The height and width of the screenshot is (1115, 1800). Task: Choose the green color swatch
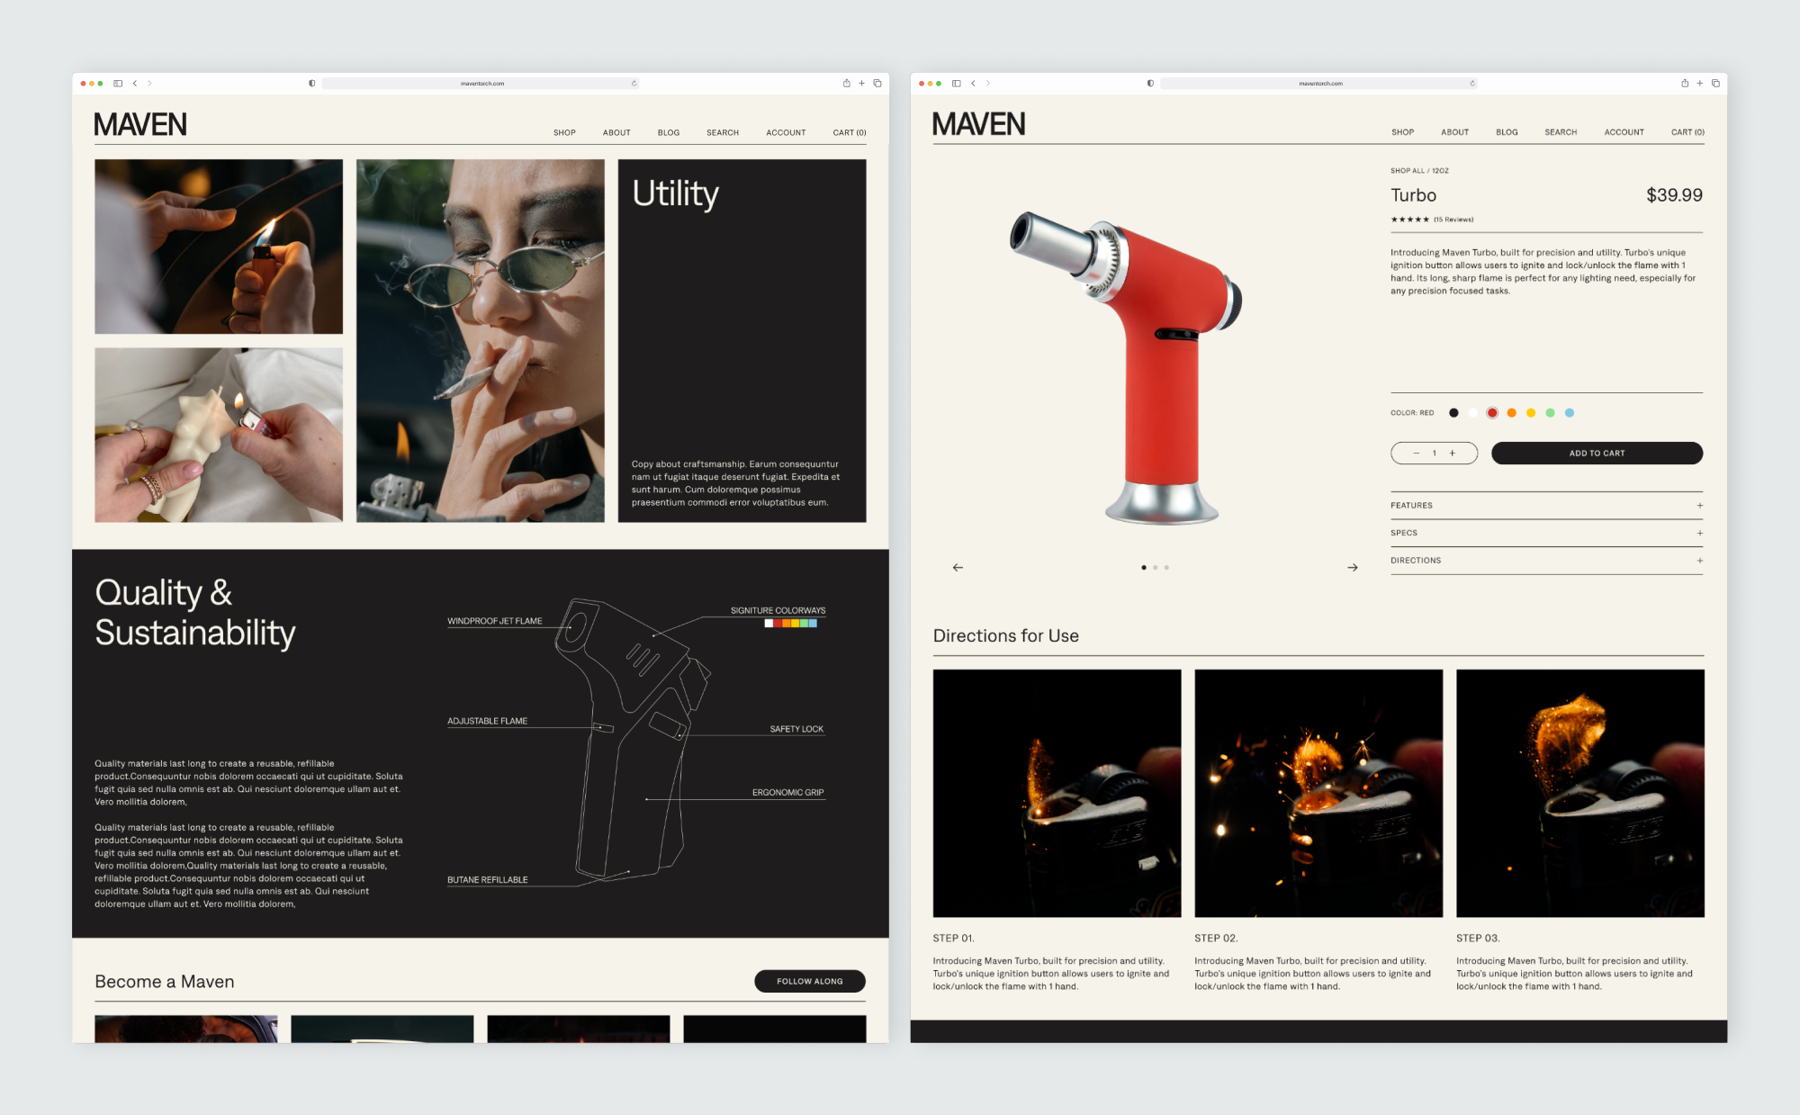click(1550, 413)
